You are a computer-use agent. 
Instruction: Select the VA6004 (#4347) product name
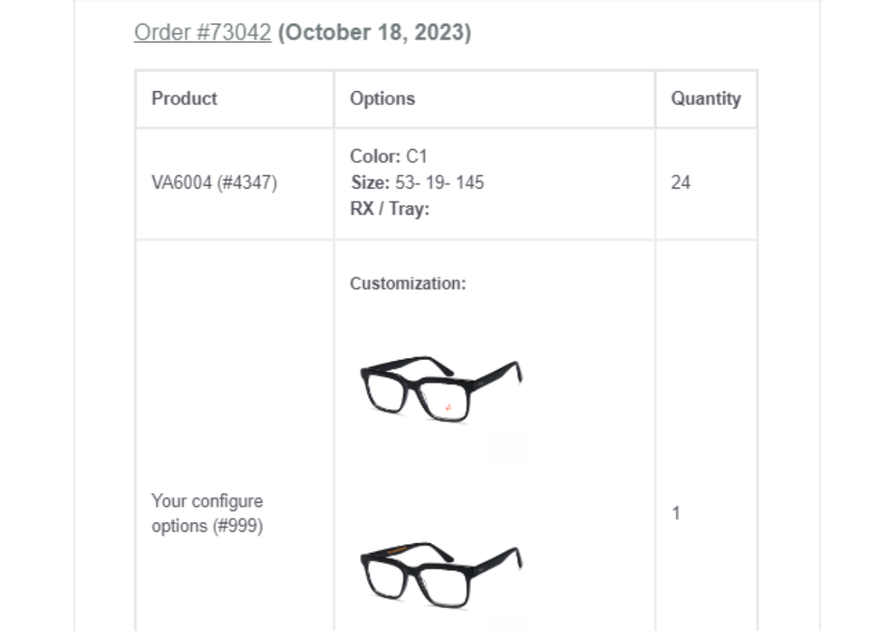tap(214, 183)
